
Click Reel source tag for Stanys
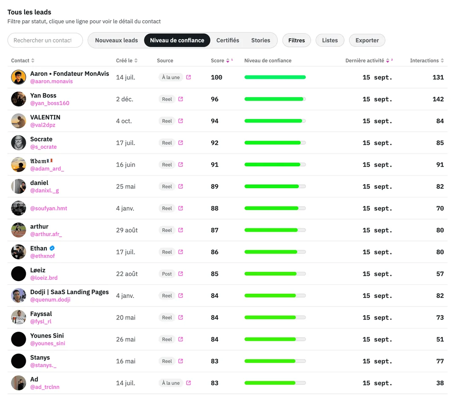tap(167, 361)
